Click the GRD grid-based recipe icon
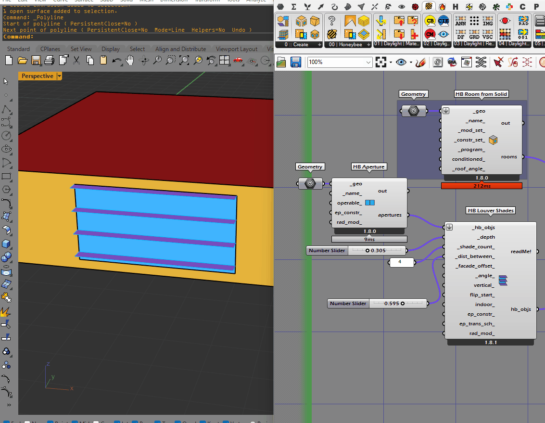545x423 pixels. pyautogui.click(x=474, y=34)
